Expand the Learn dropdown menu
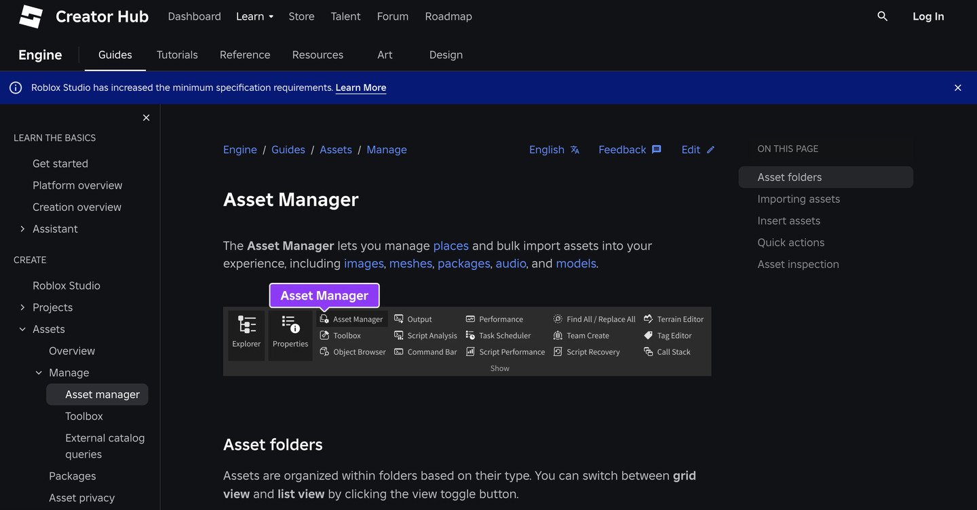 click(x=255, y=16)
